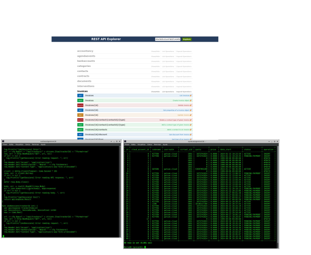Click Expand Operations for invoices
The height and width of the screenshot is (255, 311).
click(x=184, y=92)
